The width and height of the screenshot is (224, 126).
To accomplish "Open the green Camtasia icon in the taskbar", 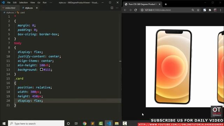I will (x=100, y=124).
